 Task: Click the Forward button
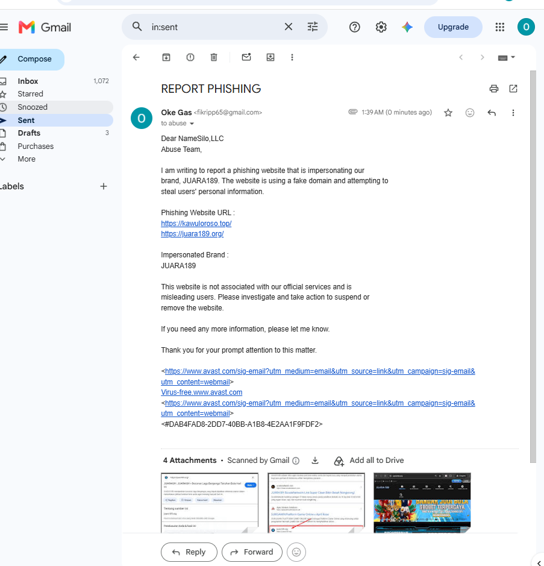point(252,552)
